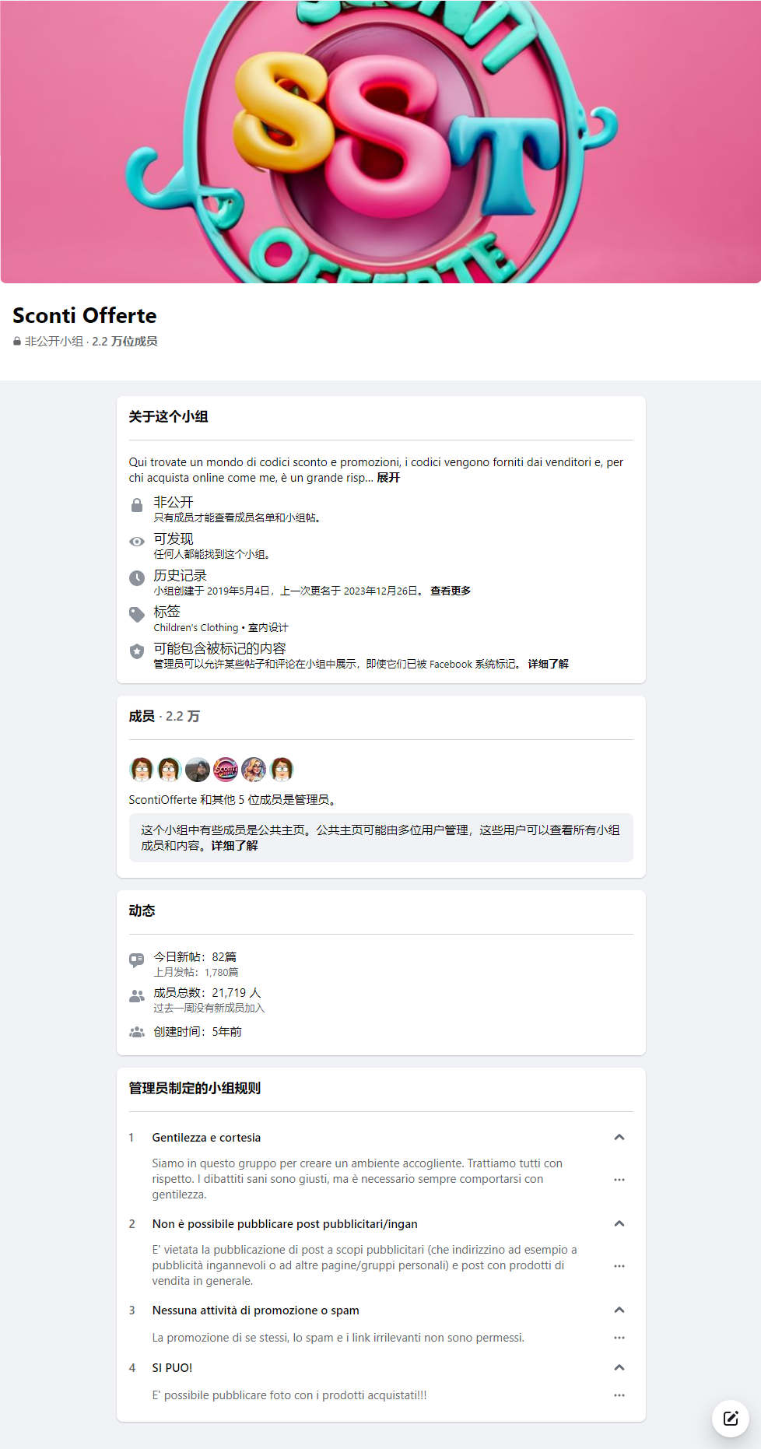This screenshot has width=761, height=1449.
Task: Collapse the Gentilezza e cortesia rule
Action: (x=619, y=1137)
